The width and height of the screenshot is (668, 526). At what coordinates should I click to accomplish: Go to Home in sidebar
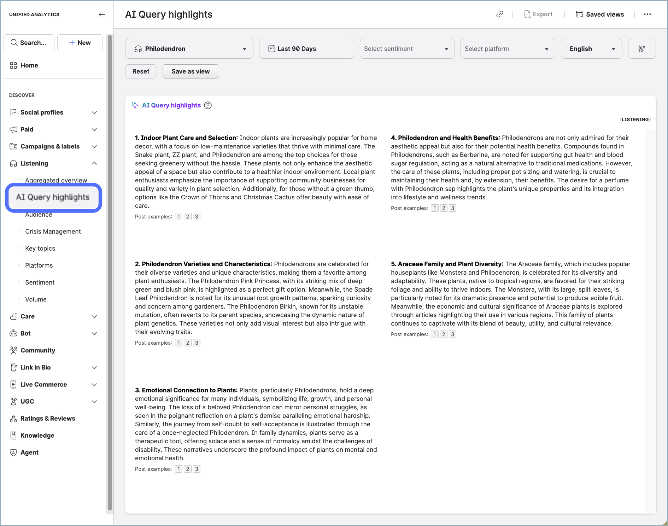pos(29,65)
